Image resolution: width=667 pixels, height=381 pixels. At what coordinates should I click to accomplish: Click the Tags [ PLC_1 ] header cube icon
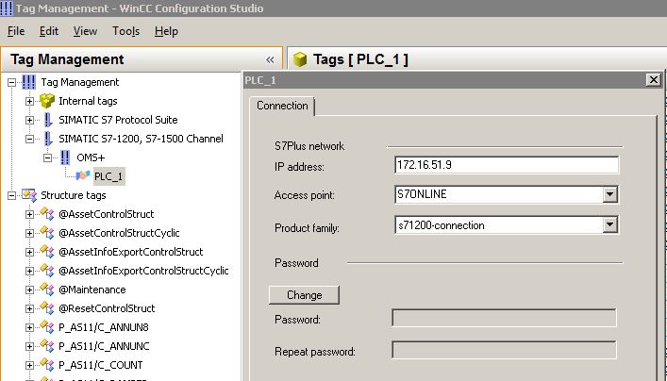pos(300,59)
